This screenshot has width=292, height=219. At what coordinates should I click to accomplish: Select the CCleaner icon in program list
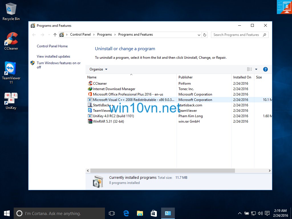90,83
